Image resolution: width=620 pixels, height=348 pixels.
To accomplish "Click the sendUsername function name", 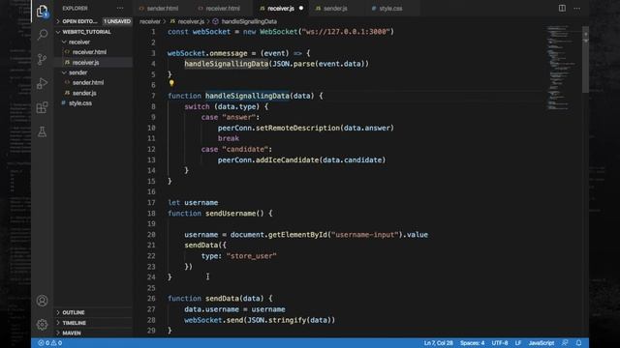I will point(231,214).
